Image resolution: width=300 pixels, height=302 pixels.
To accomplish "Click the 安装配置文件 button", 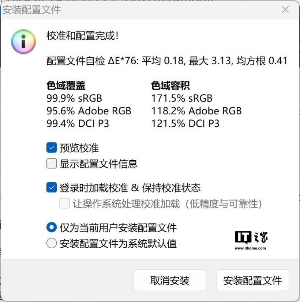I will [x=252, y=280].
